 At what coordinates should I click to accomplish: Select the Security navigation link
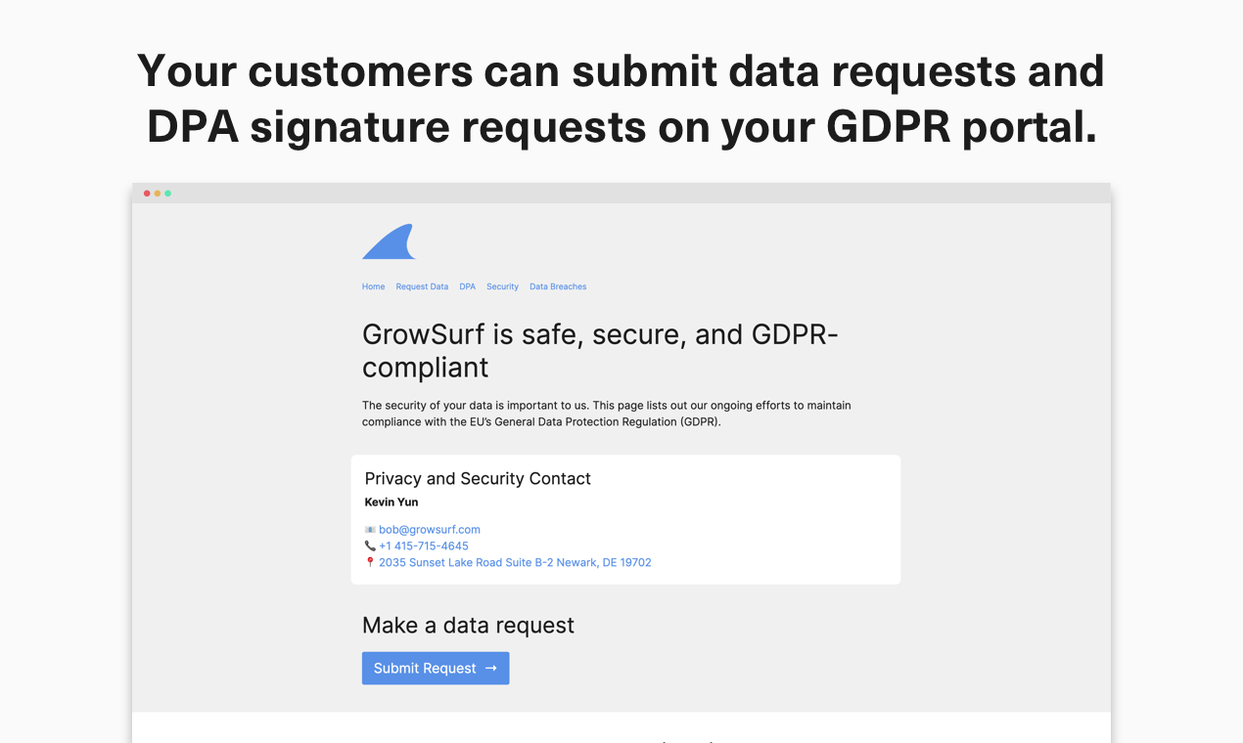[x=502, y=286]
